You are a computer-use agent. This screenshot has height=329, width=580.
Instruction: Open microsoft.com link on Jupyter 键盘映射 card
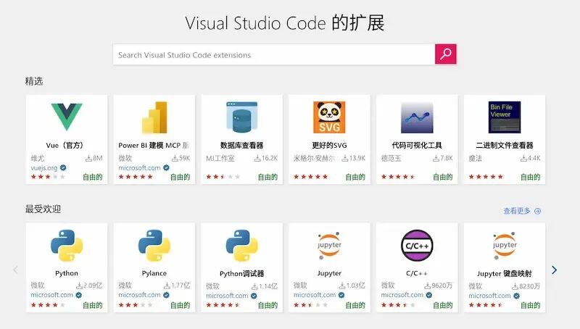(x=490, y=296)
